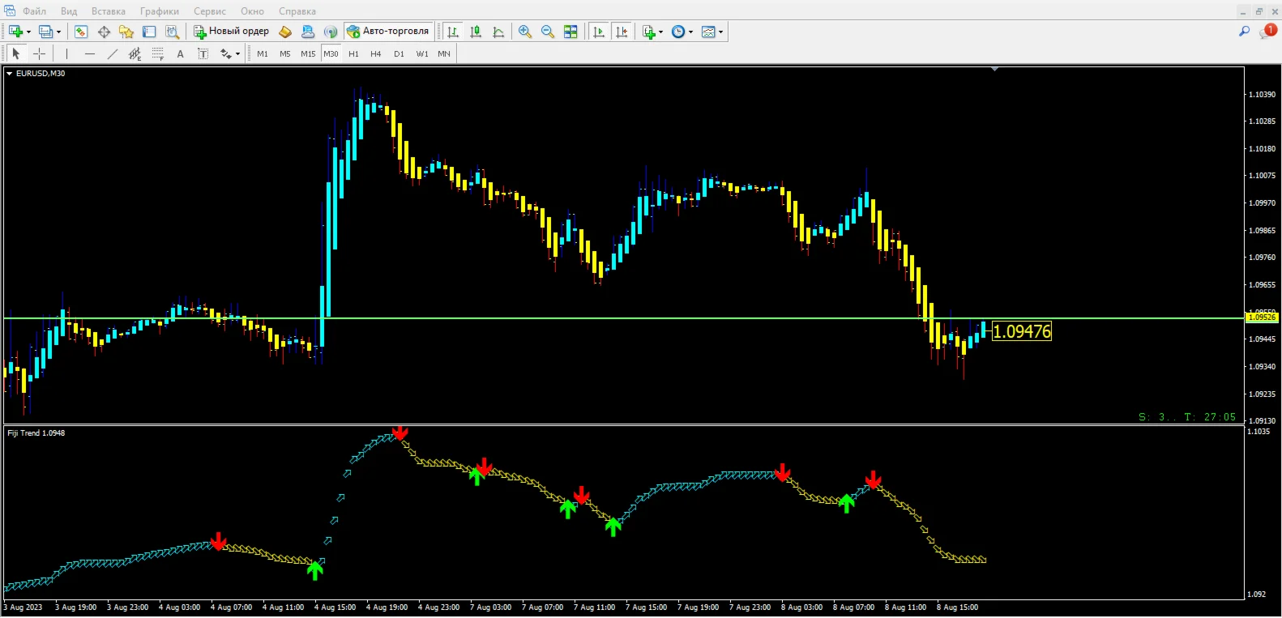Image resolution: width=1282 pixels, height=618 pixels.
Task: Open the search magnifier icon
Action: [1244, 32]
